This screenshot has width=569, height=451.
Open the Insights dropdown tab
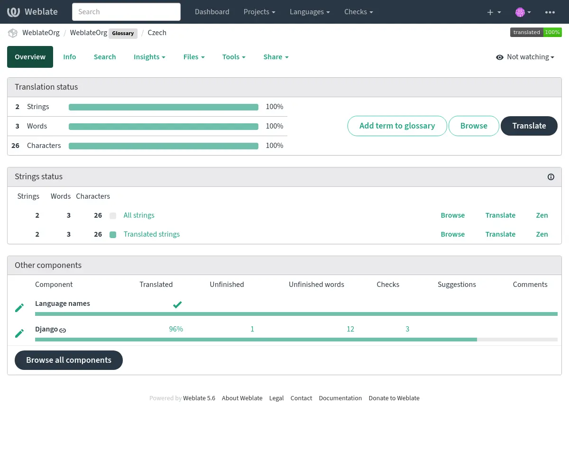coord(149,57)
